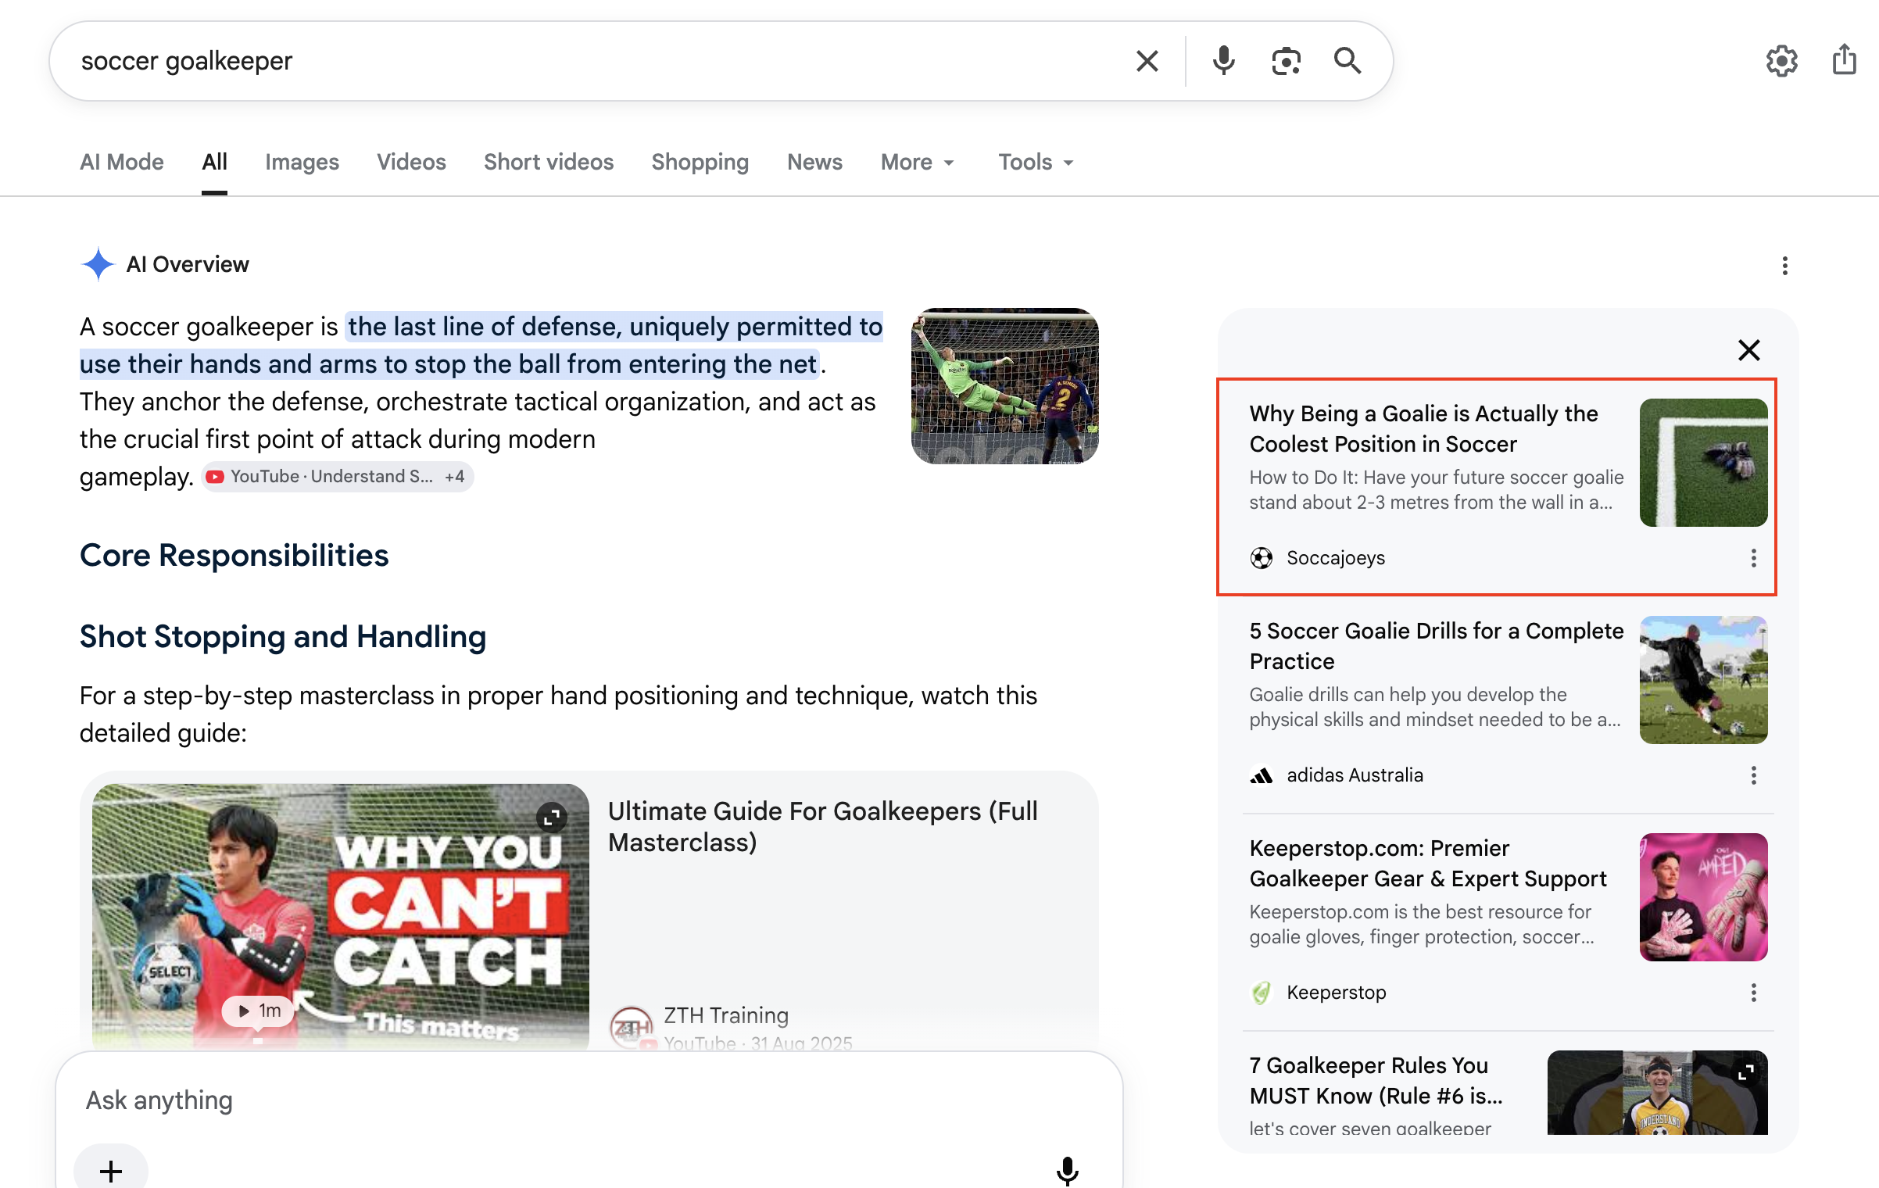Open Keeperstop.com Premier Goalkeeper Gear link
1879x1188 pixels.
point(1428,863)
